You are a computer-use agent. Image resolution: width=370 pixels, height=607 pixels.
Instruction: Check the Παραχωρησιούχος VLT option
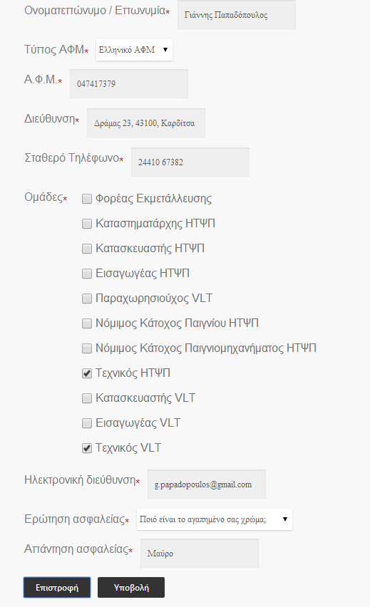87,299
